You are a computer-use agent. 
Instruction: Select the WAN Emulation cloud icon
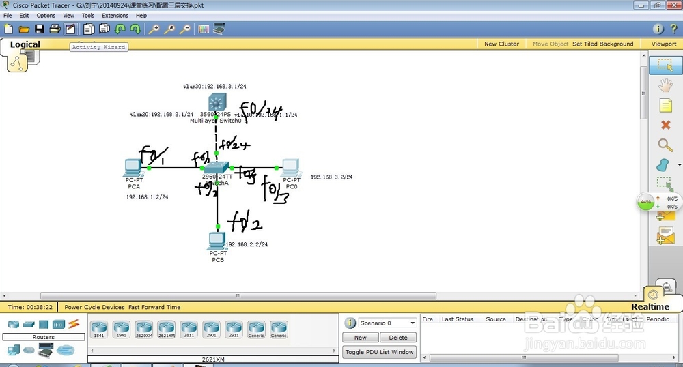29,350
